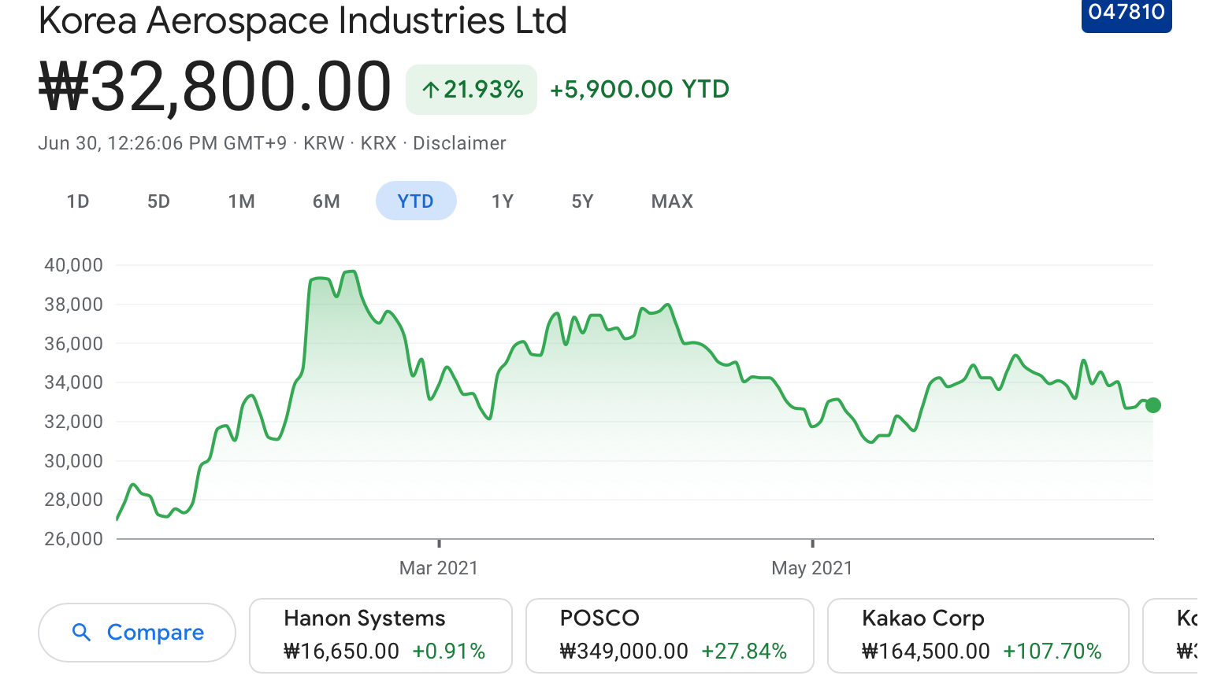Select the MAX time range

pyautogui.click(x=672, y=201)
